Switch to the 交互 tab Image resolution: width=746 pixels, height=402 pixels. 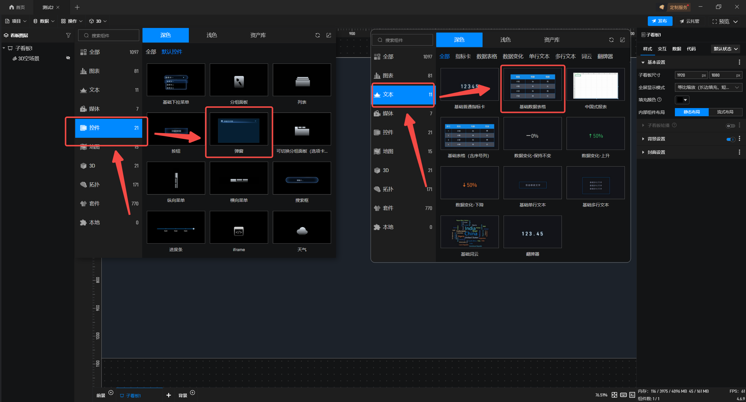(x=662, y=49)
